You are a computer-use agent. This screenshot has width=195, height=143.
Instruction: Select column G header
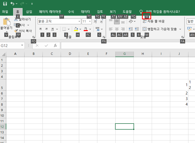coord(124,54)
